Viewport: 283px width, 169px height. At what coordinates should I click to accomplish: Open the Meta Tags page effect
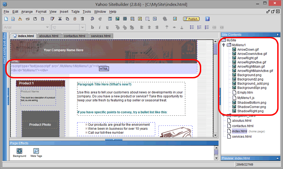36,153
